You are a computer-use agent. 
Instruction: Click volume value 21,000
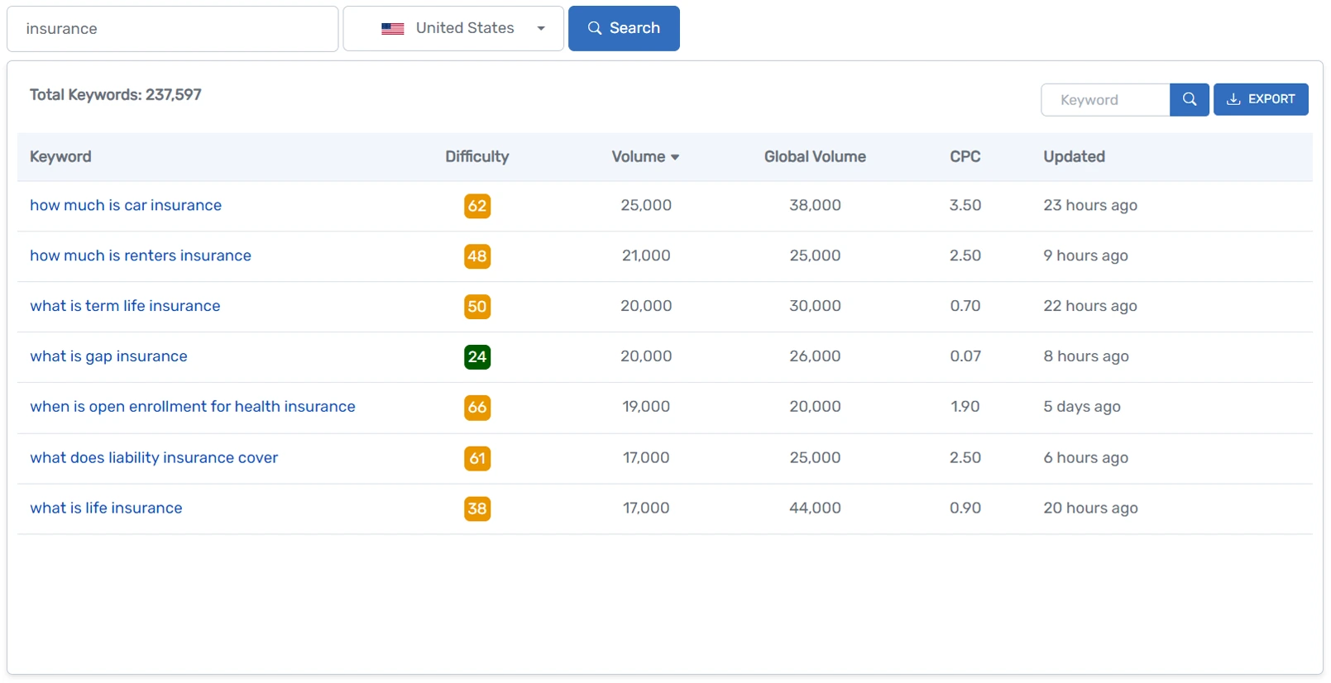click(646, 256)
